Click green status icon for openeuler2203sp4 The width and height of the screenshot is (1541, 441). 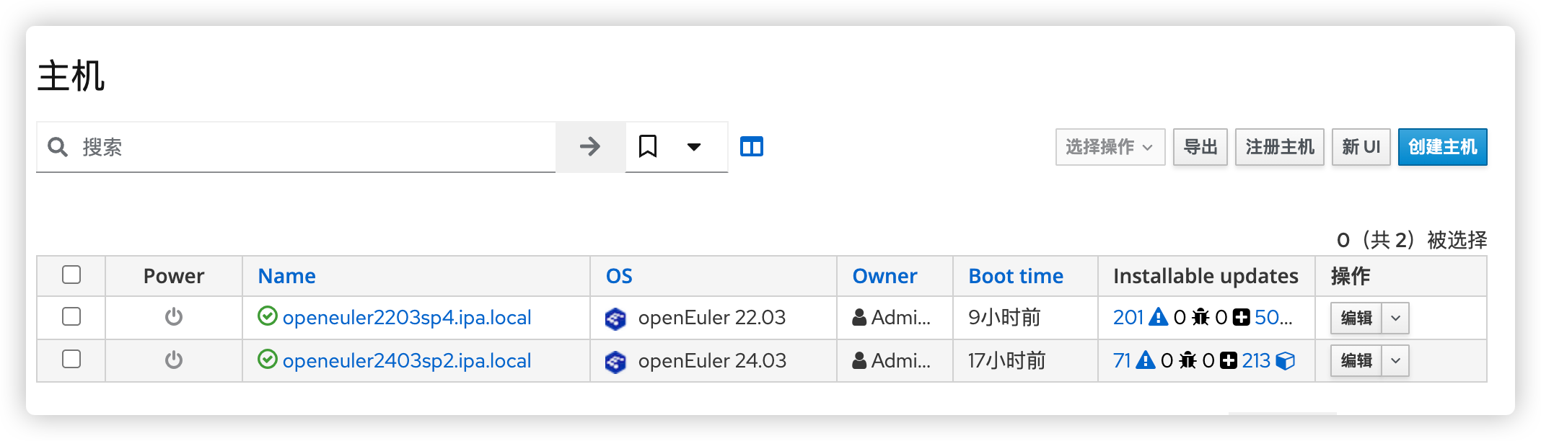(x=268, y=316)
